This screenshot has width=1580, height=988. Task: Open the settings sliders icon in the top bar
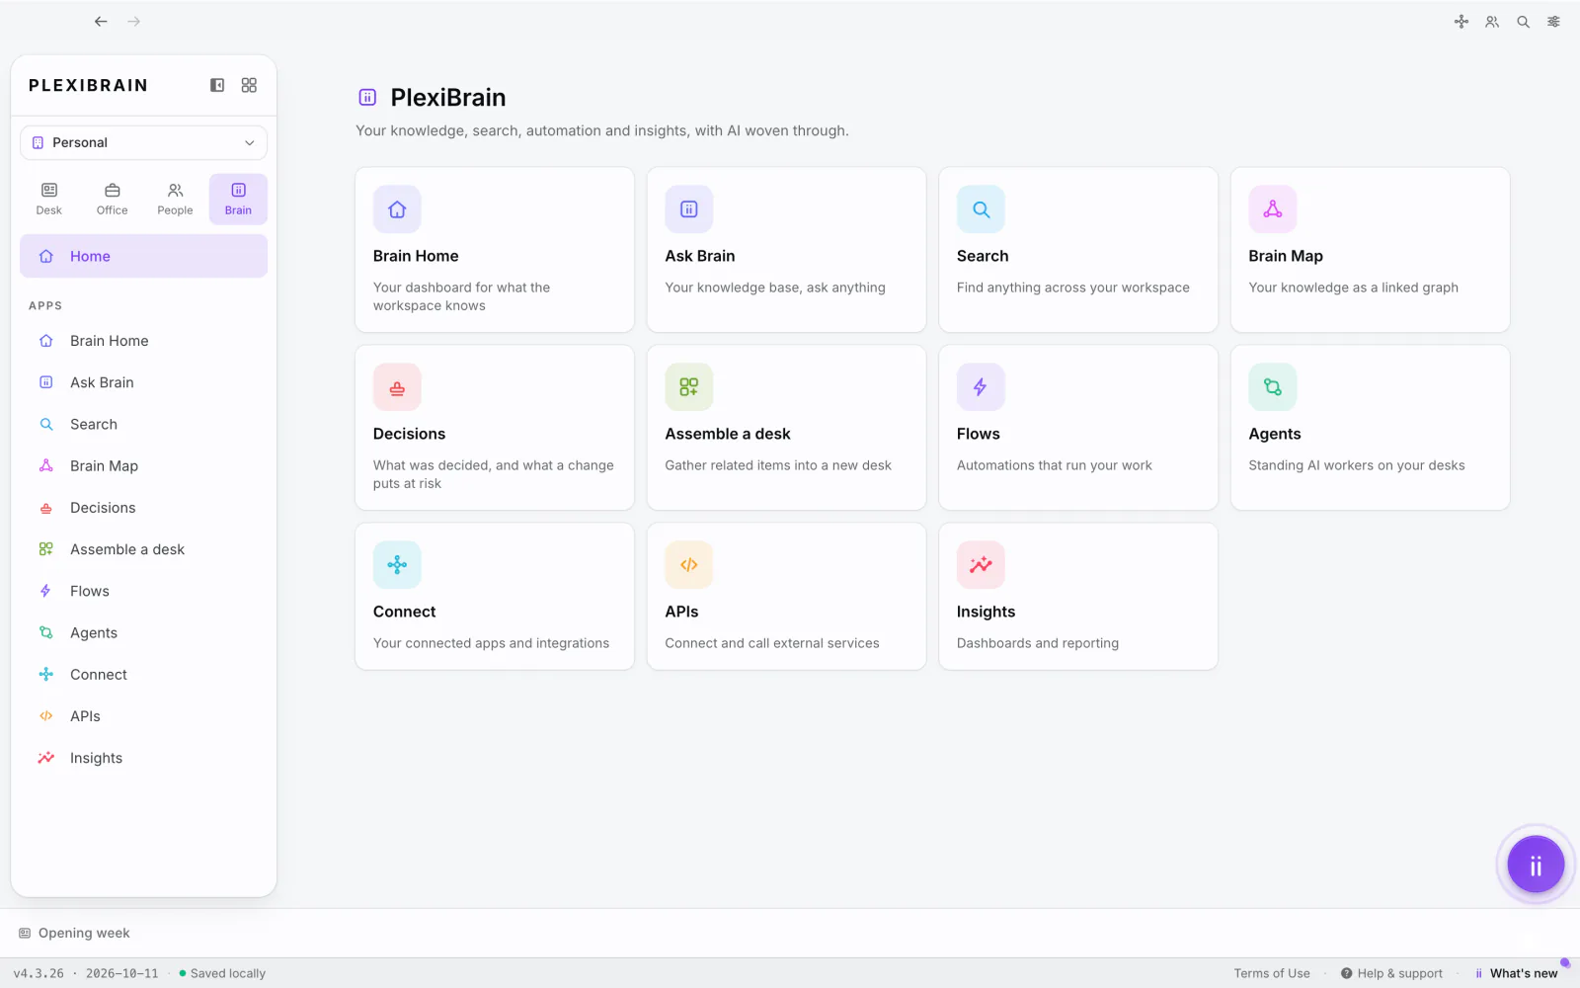1554,22
